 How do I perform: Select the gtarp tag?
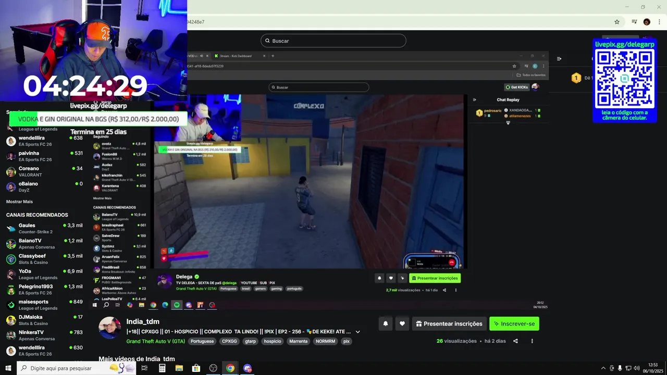pyautogui.click(x=251, y=342)
